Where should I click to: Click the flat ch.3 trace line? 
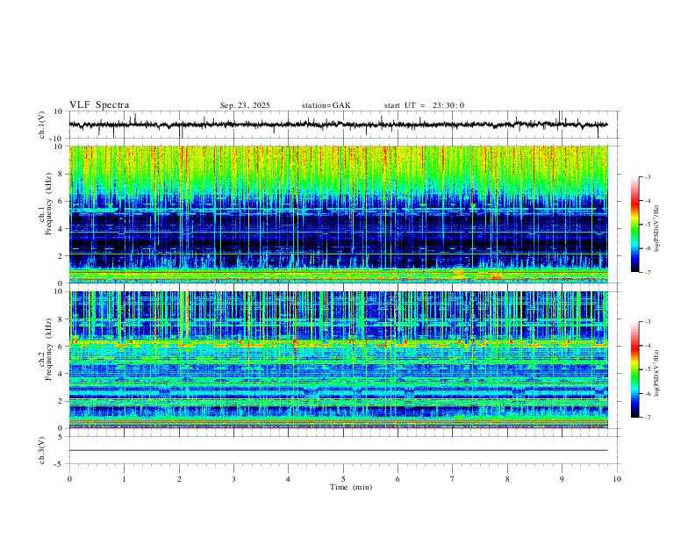339,450
